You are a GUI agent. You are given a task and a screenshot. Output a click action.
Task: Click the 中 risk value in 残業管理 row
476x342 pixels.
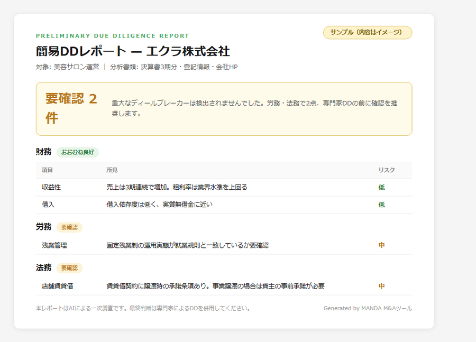coord(381,245)
